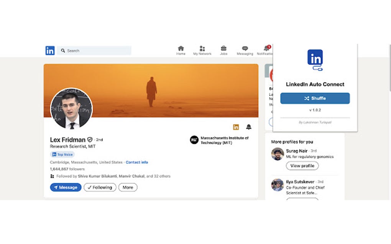Open the MIT school logo
The width and height of the screenshot is (391, 244).
(194, 140)
